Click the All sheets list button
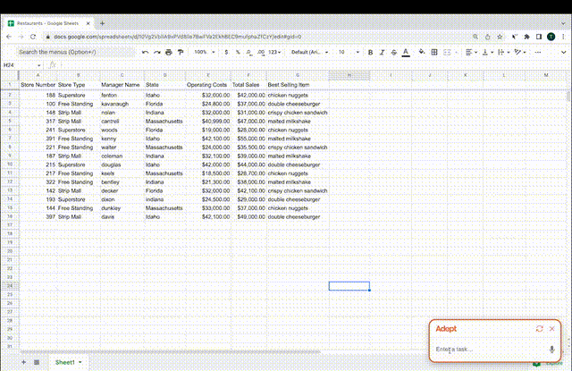Image resolution: width=572 pixels, height=371 pixels. [36, 362]
